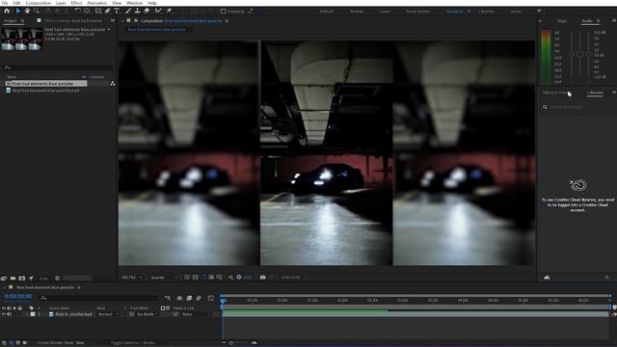Select the Type text tool
The image size is (617, 347).
117,11
